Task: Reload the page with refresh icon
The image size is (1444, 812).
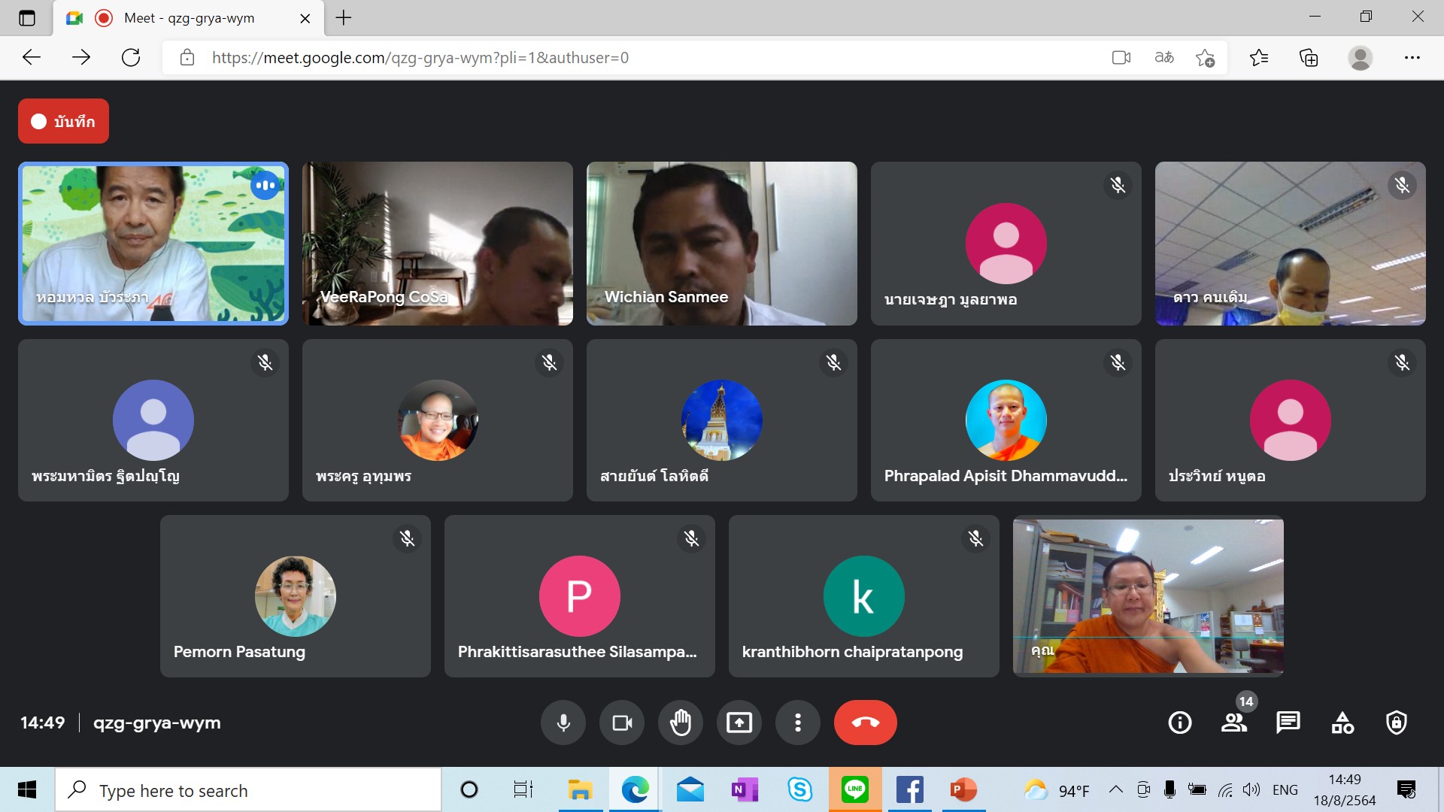Action: click(131, 57)
